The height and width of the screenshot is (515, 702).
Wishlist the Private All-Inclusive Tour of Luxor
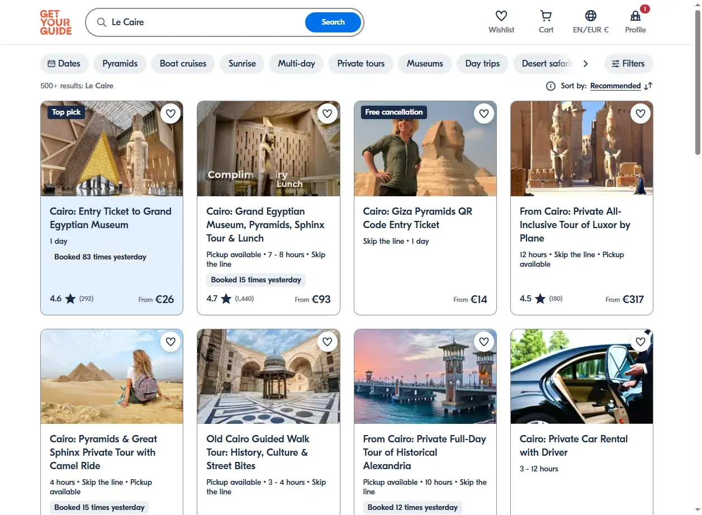(x=641, y=114)
